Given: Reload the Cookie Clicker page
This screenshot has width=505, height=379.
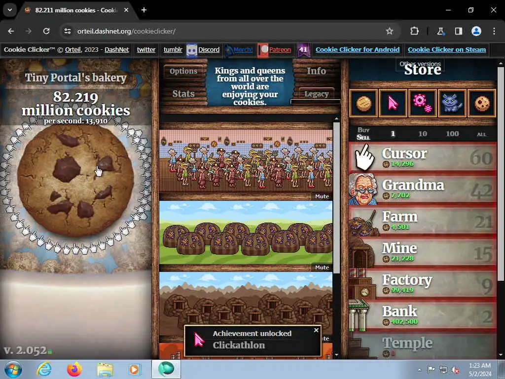Looking at the screenshot, I should click(46, 31).
